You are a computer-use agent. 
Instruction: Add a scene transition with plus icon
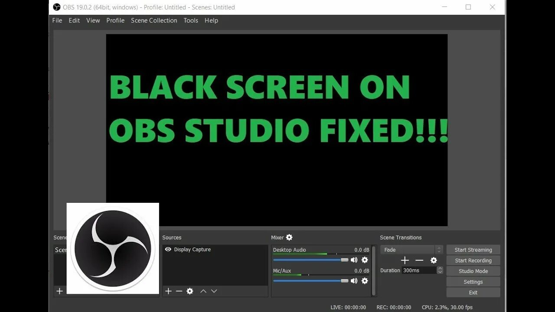pyautogui.click(x=405, y=260)
